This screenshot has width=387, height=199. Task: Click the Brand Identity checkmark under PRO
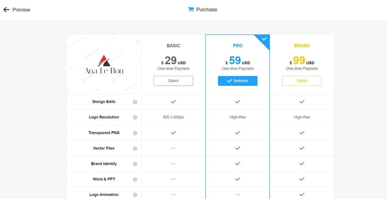(x=238, y=164)
